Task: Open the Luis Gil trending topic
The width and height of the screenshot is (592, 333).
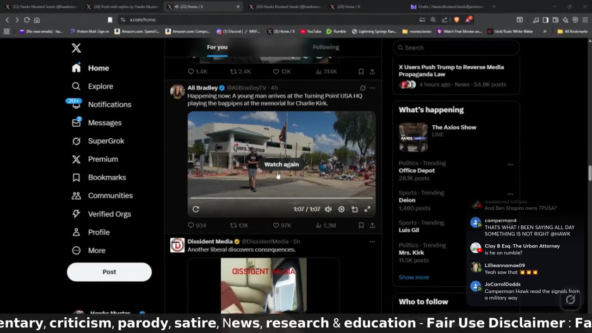Action: [x=409, y=230]
